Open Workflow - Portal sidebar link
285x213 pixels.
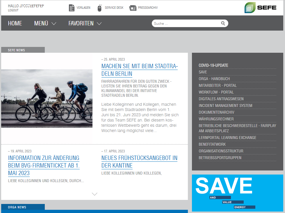[216, 92]
